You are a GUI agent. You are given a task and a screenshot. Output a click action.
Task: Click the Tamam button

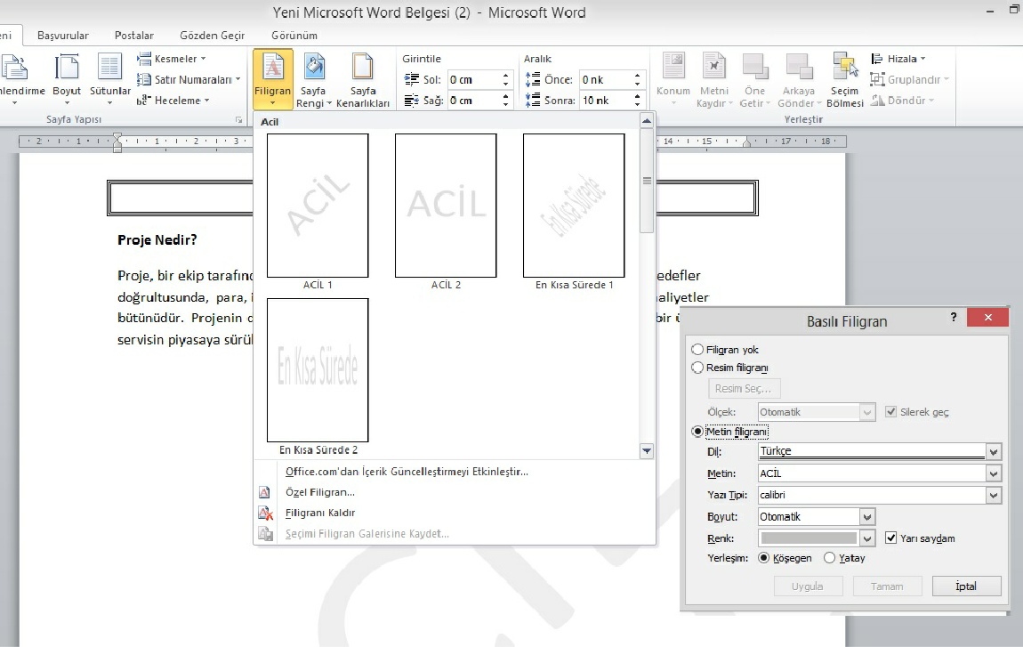tap(887, 586)
